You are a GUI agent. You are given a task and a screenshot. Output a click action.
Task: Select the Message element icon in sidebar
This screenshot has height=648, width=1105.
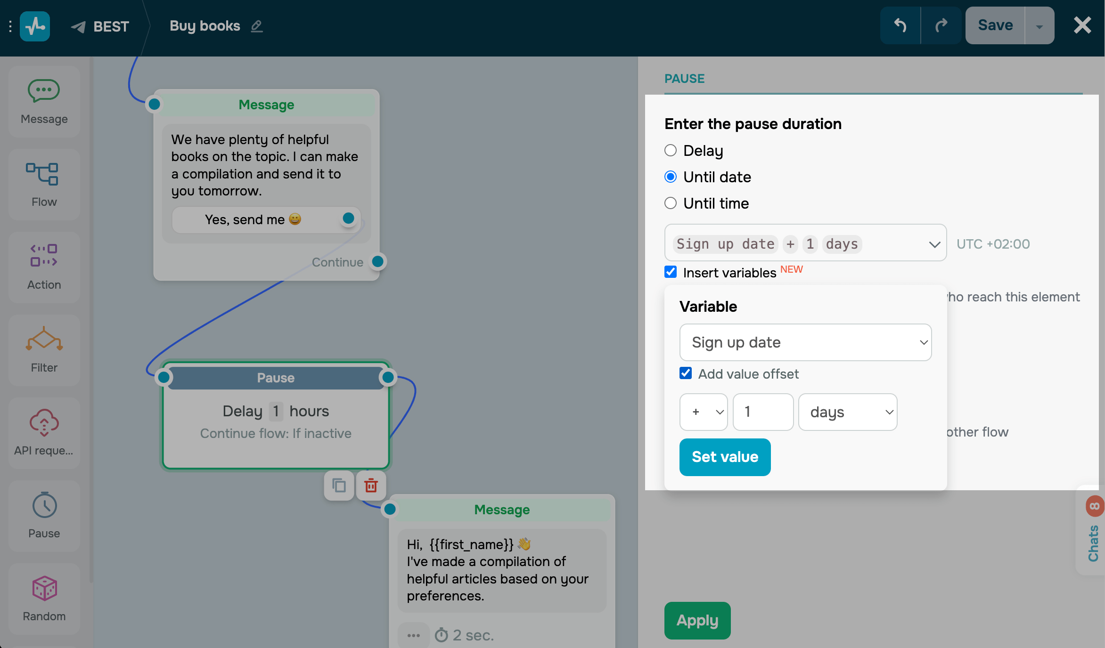click(x=44, y=91)
